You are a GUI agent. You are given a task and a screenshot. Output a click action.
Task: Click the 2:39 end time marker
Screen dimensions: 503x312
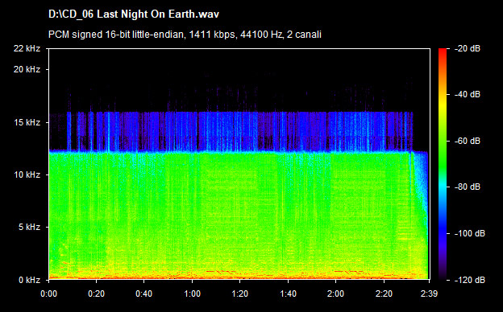pos(429,294)
